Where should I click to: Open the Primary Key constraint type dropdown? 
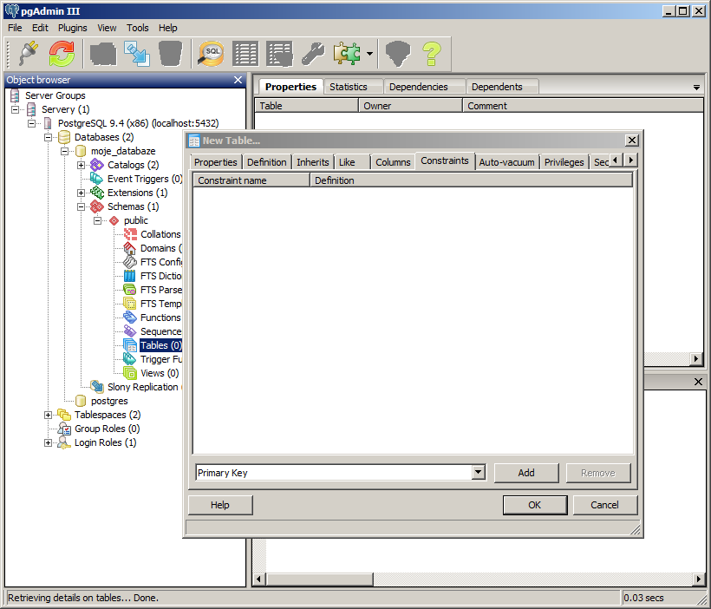point(478,473)
